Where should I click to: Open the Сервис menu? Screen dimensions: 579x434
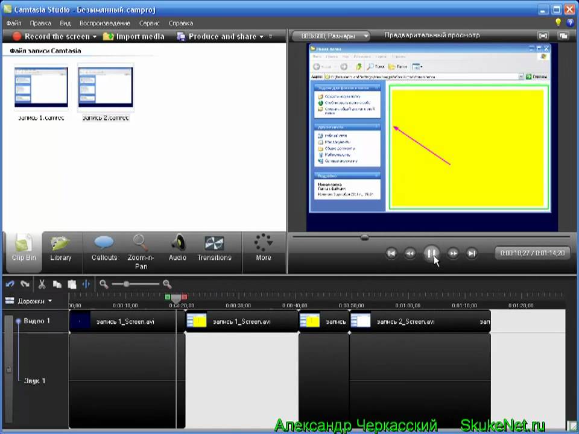(149, 24)
